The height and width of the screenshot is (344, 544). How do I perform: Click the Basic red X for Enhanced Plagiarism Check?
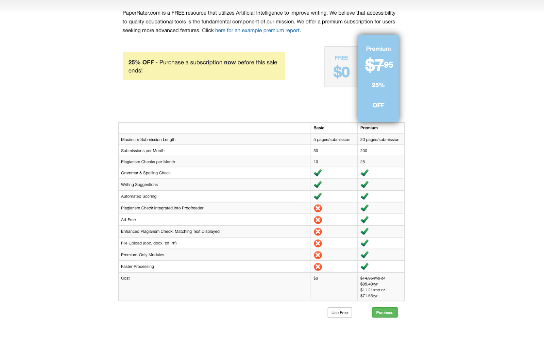point(318,231)
